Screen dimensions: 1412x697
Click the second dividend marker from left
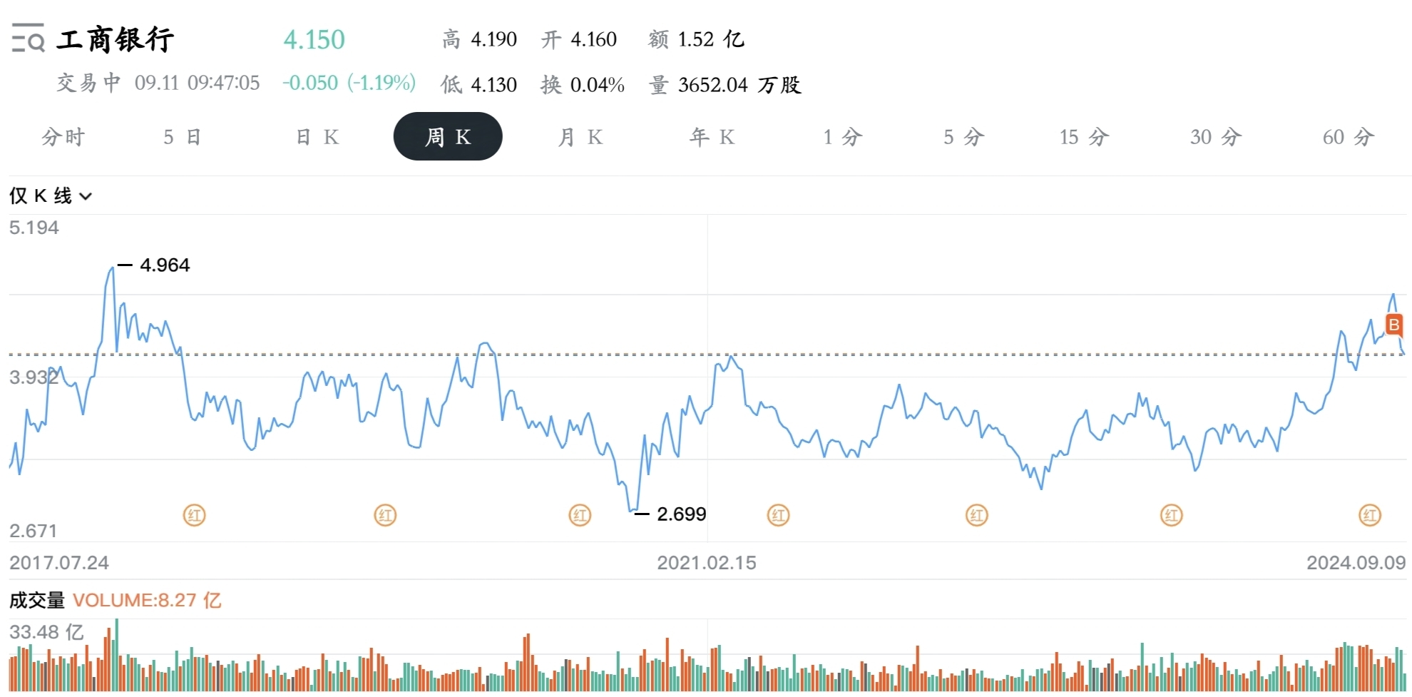[385, 515]
